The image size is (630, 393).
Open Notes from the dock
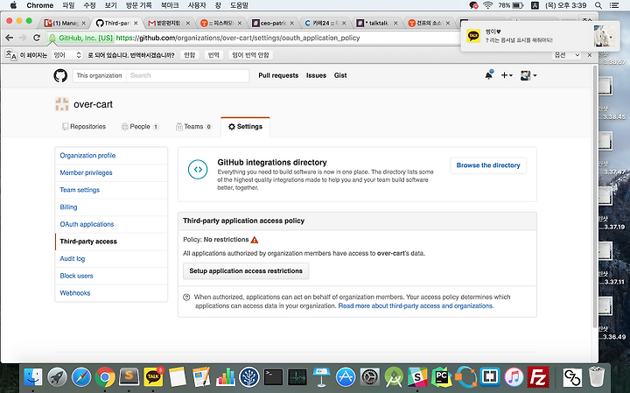coord(177,377)
